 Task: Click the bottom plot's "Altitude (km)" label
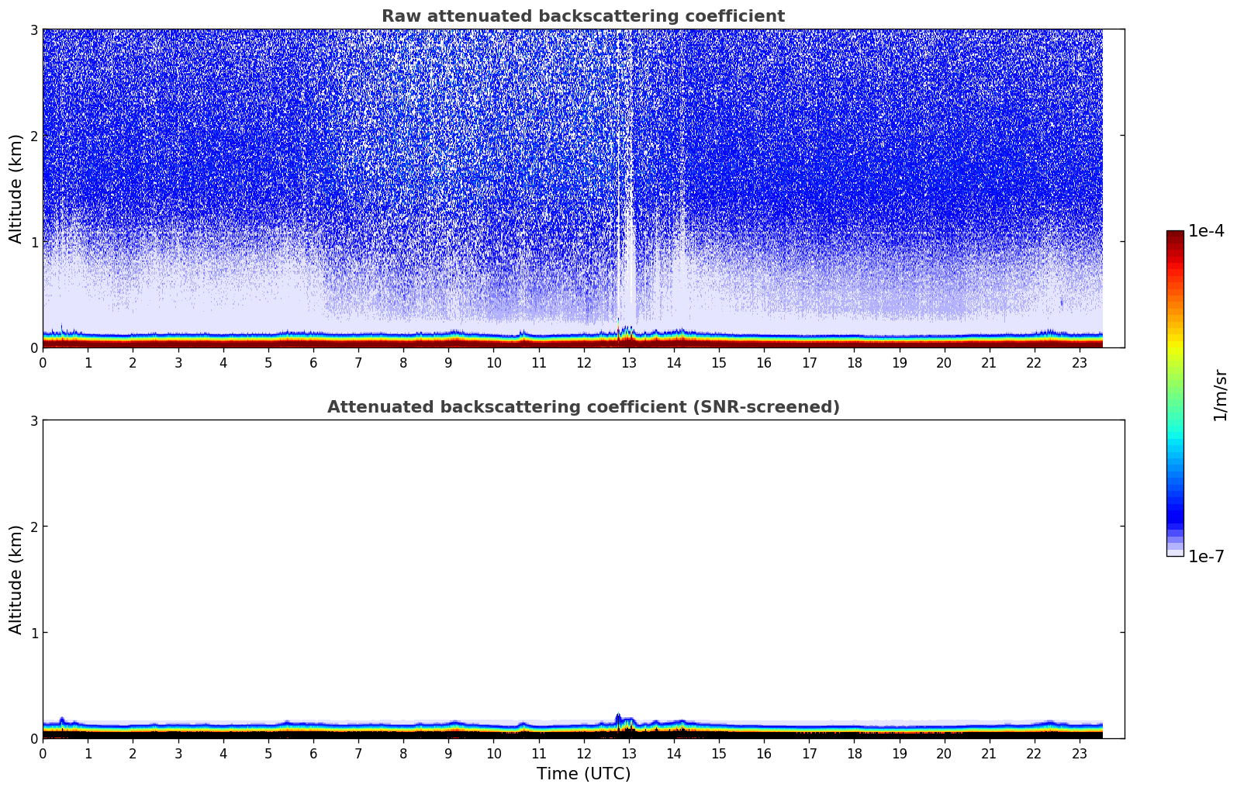click(16, 579)
